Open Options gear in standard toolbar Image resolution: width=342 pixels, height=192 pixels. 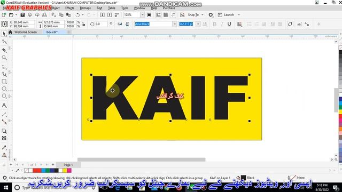click(x=211, y=15)
